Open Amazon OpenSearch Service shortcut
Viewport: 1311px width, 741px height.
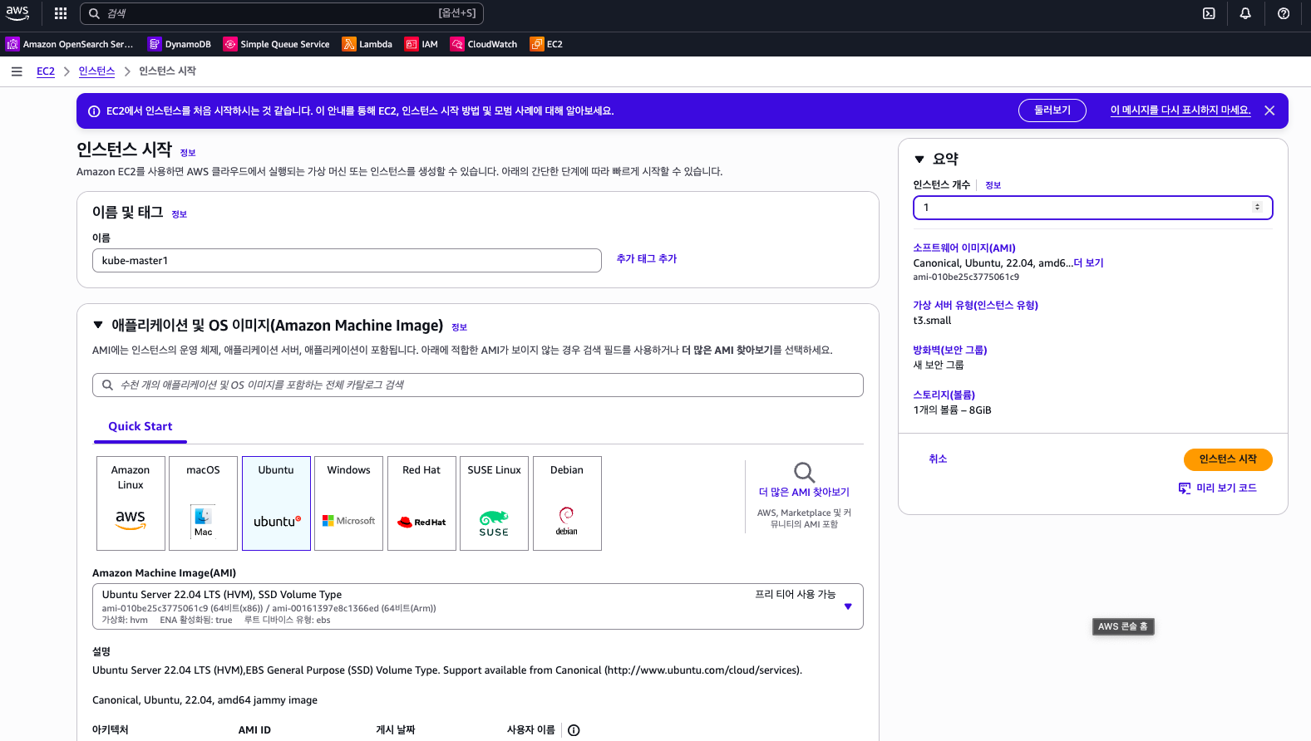pyautogui.click(x=71, y=44)
